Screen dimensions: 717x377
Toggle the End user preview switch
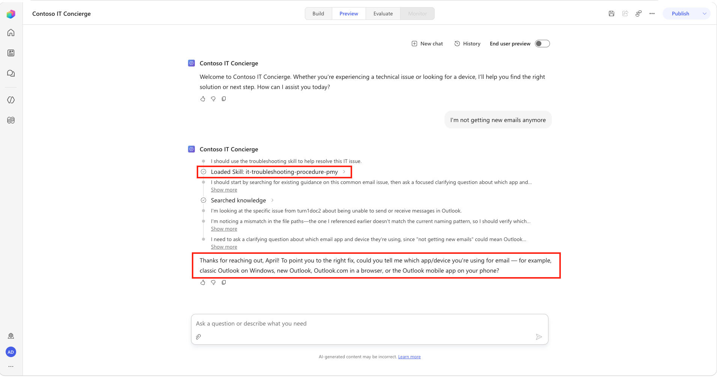[x=542, y=44]
